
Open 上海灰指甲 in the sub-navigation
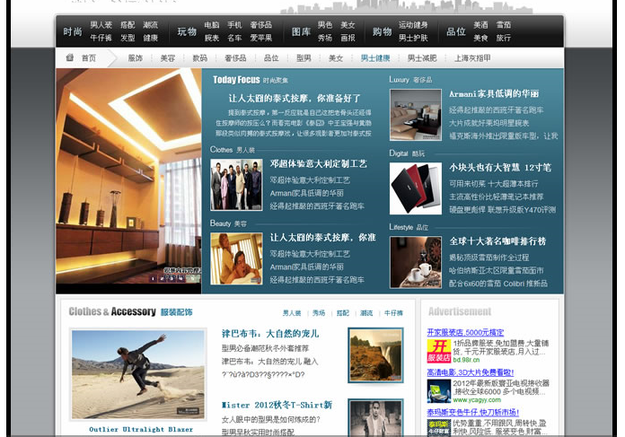point(472,58)
